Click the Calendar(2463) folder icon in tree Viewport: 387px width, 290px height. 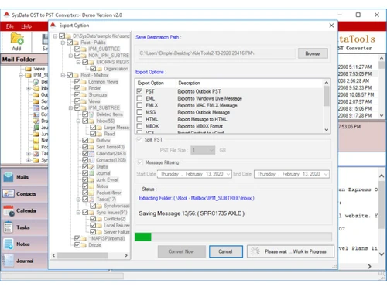click(91, 154)
